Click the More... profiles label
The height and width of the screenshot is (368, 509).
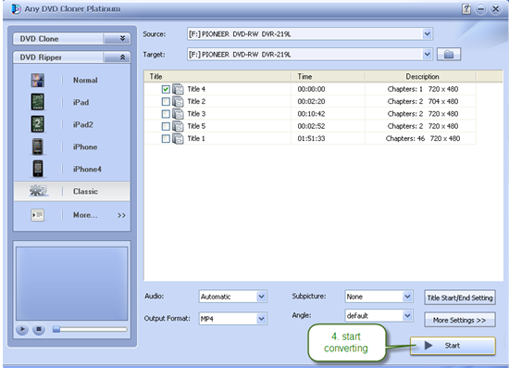tap(85, 215)
